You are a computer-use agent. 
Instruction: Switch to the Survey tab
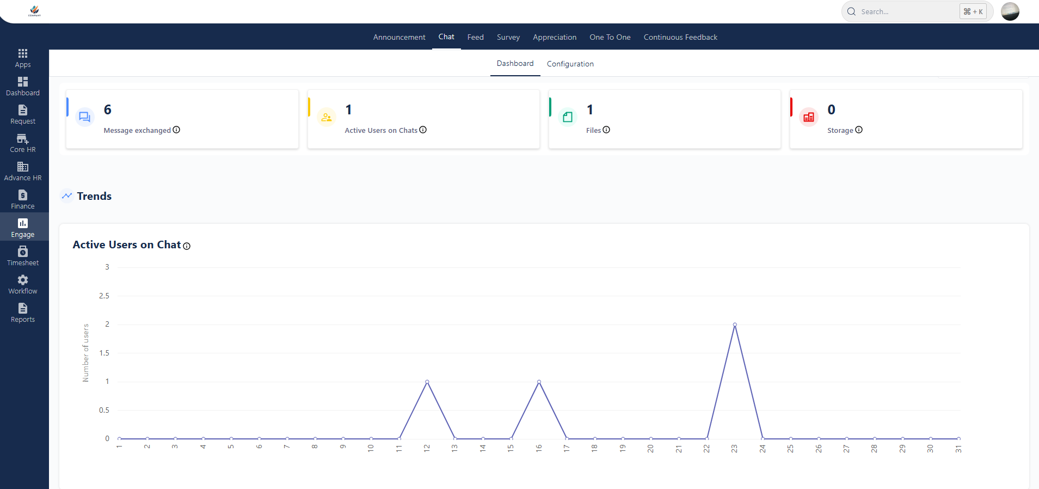(508, 37)
